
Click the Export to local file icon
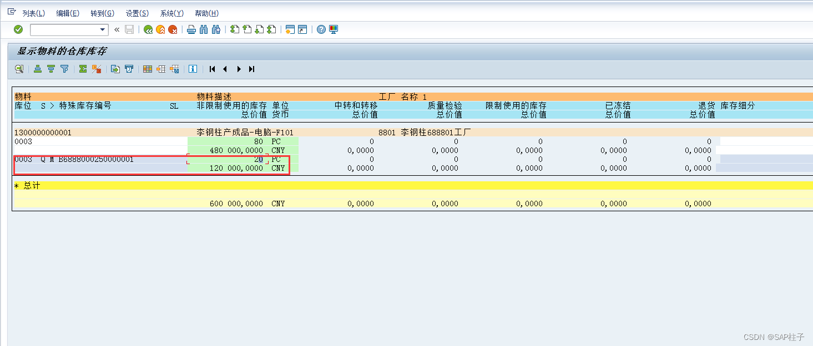pos(115,69)
